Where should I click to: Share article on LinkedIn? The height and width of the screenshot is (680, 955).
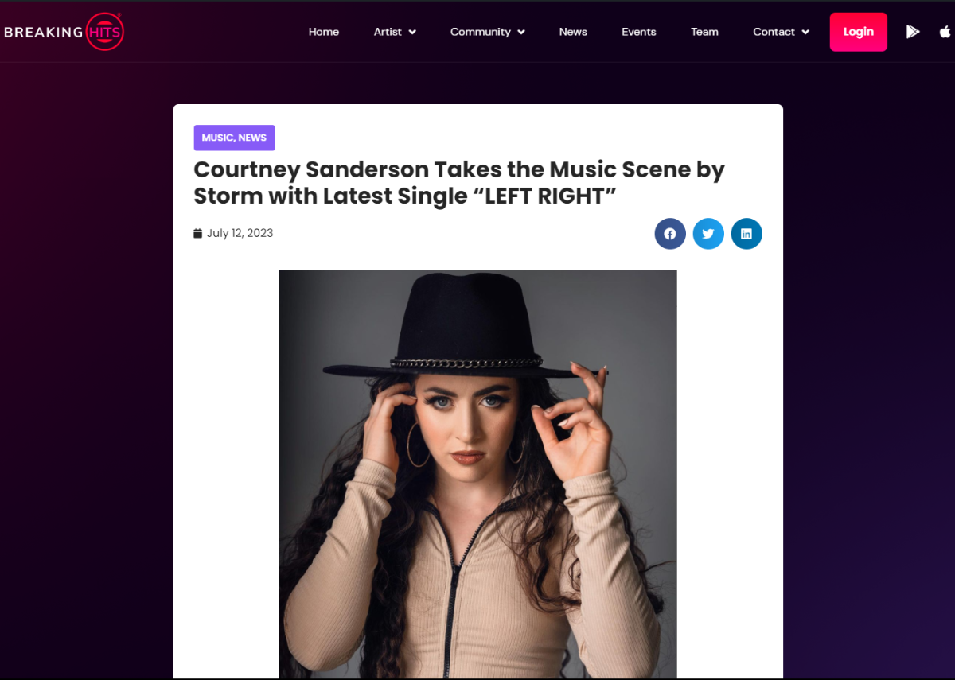coord(746,234)
